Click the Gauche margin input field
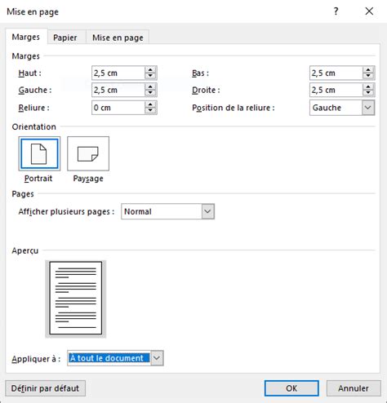Screen dimensions: 387x403 tap(118, 90)
